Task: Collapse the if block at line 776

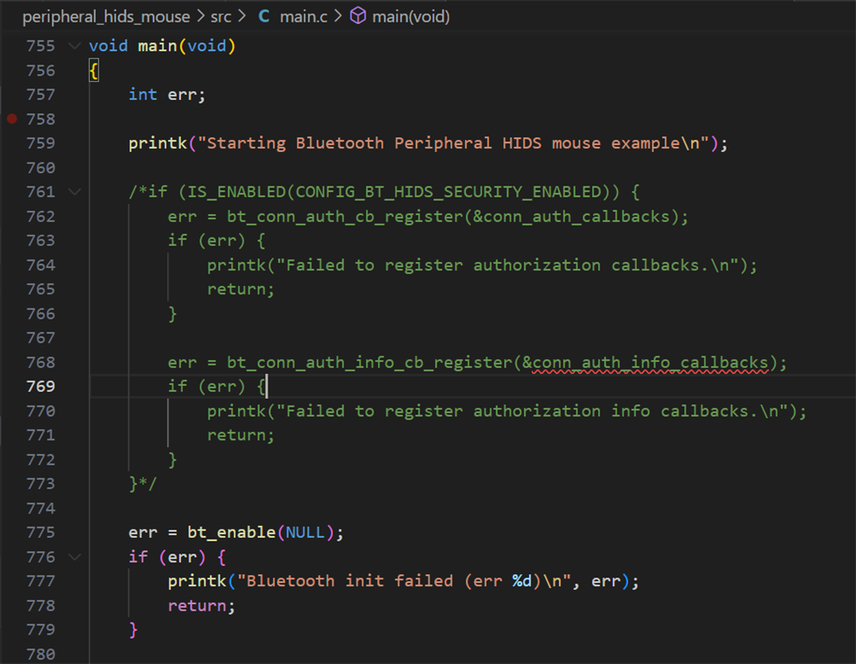Action: (74, 557)
